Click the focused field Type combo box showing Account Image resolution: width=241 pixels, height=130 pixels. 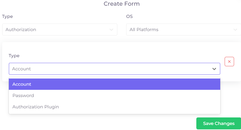[x=114, y=69]
